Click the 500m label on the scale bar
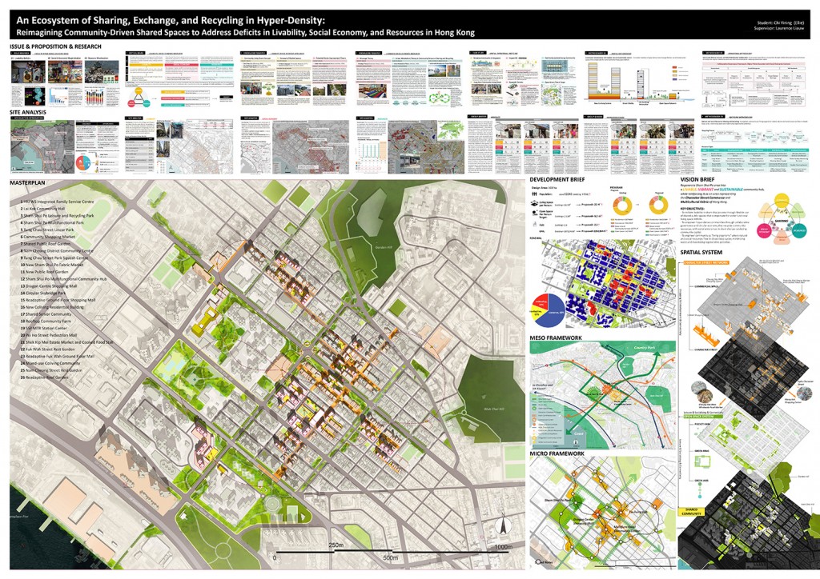Screen dimensions: 820x579 [x=389, y=557]
